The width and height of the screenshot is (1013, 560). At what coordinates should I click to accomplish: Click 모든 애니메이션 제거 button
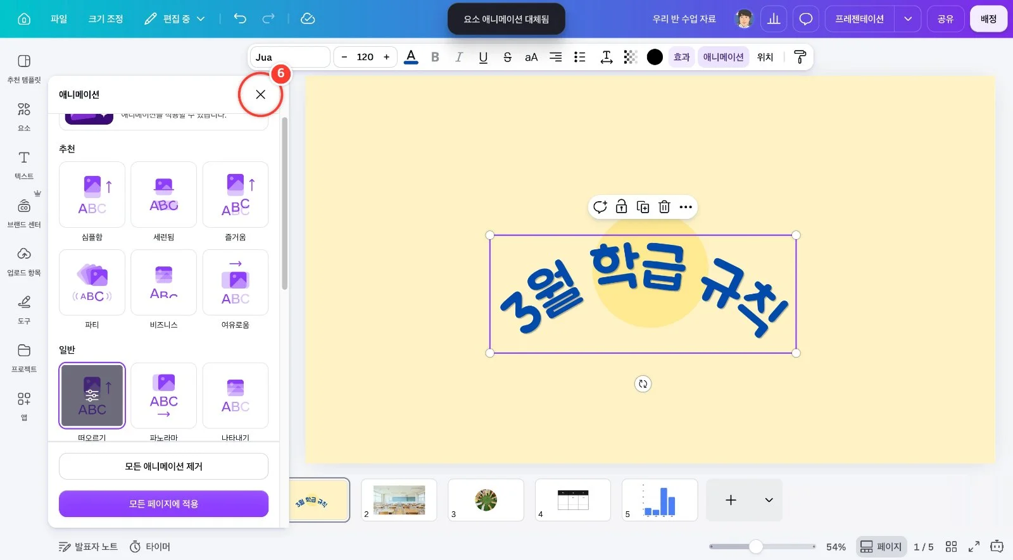pyautogui.click(x=163, y=466)
